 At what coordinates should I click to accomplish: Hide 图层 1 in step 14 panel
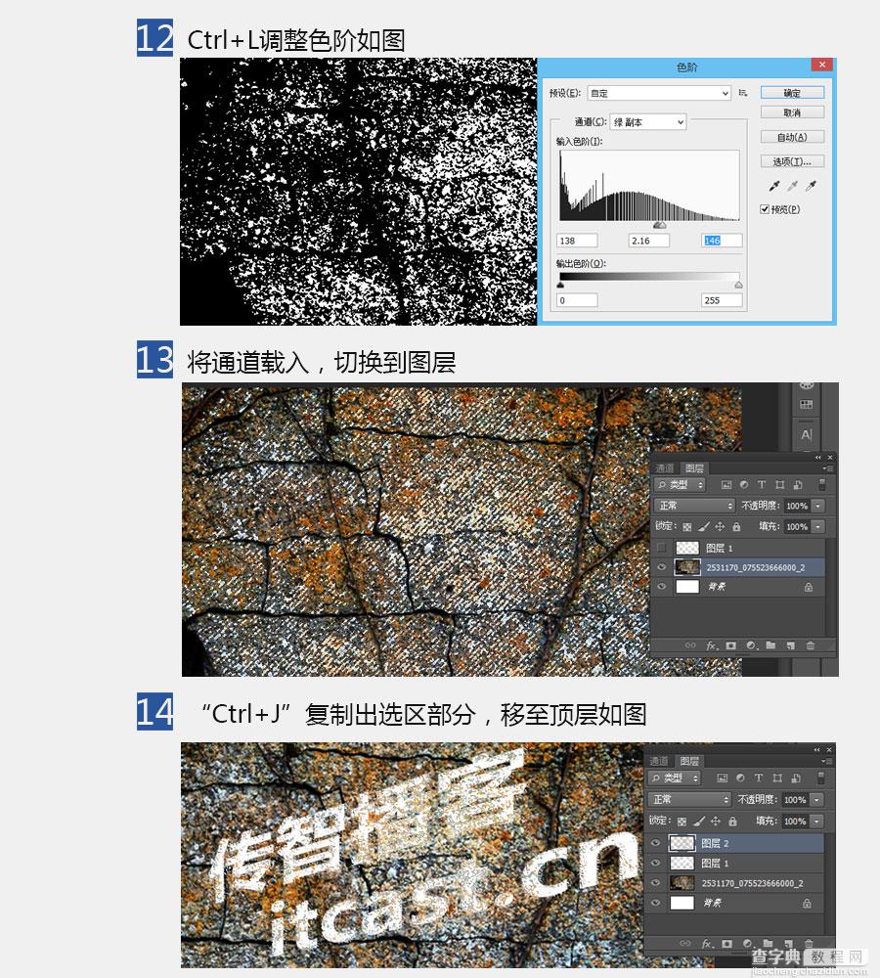click(655, 864)
